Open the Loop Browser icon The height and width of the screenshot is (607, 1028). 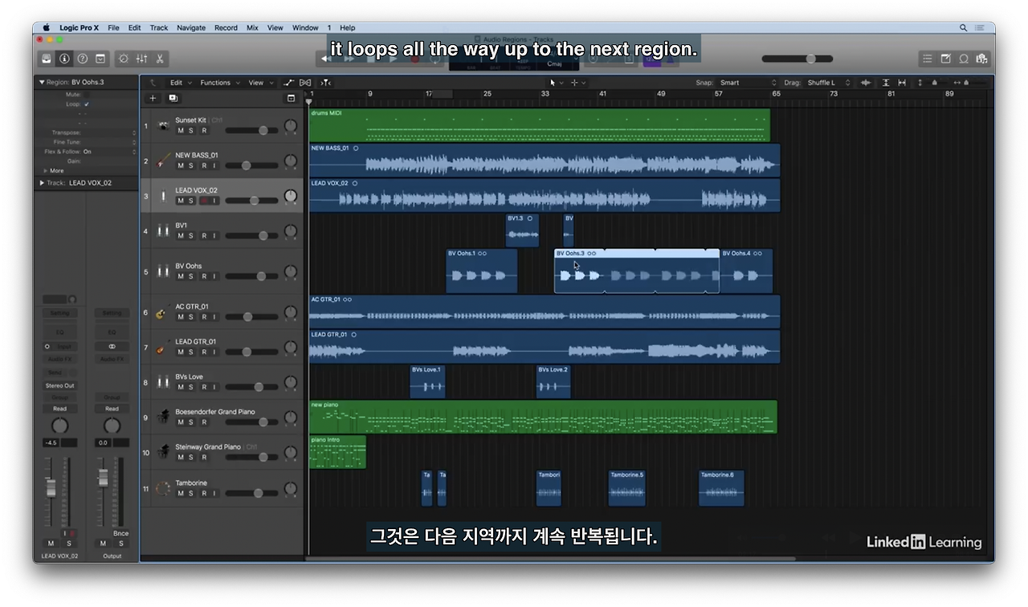tap(964, 59)
